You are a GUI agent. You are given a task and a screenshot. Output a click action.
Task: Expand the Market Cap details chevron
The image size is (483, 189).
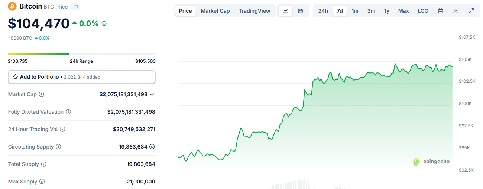click(x=152, y=94)
